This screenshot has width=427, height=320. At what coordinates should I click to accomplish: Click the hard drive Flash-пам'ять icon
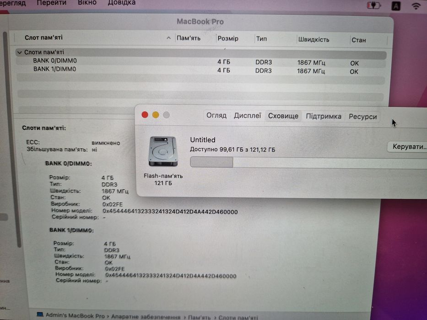click(163, 151)
